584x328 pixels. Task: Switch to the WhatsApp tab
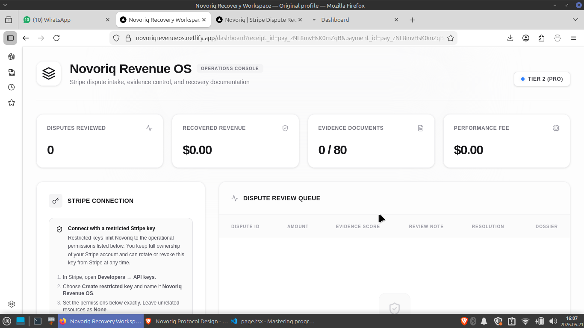click(66, 20)
